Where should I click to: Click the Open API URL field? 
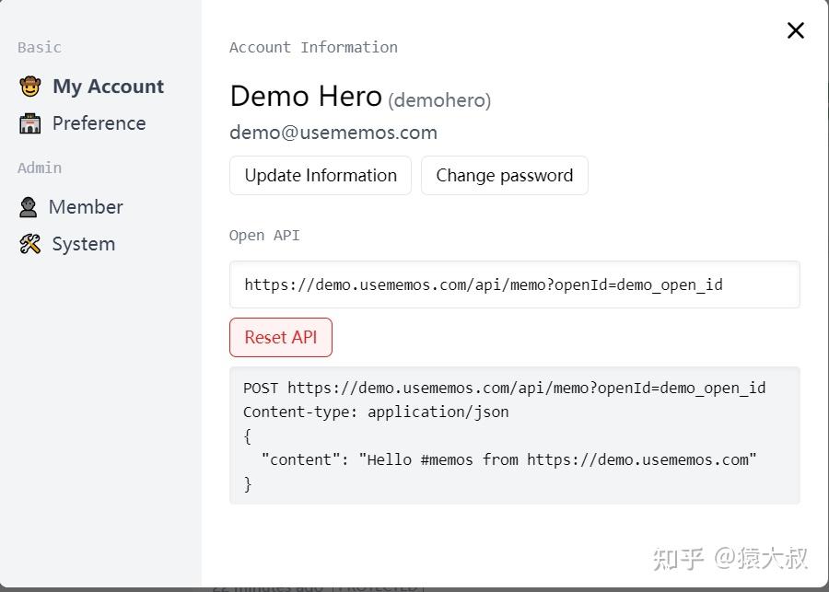[514, 284]
